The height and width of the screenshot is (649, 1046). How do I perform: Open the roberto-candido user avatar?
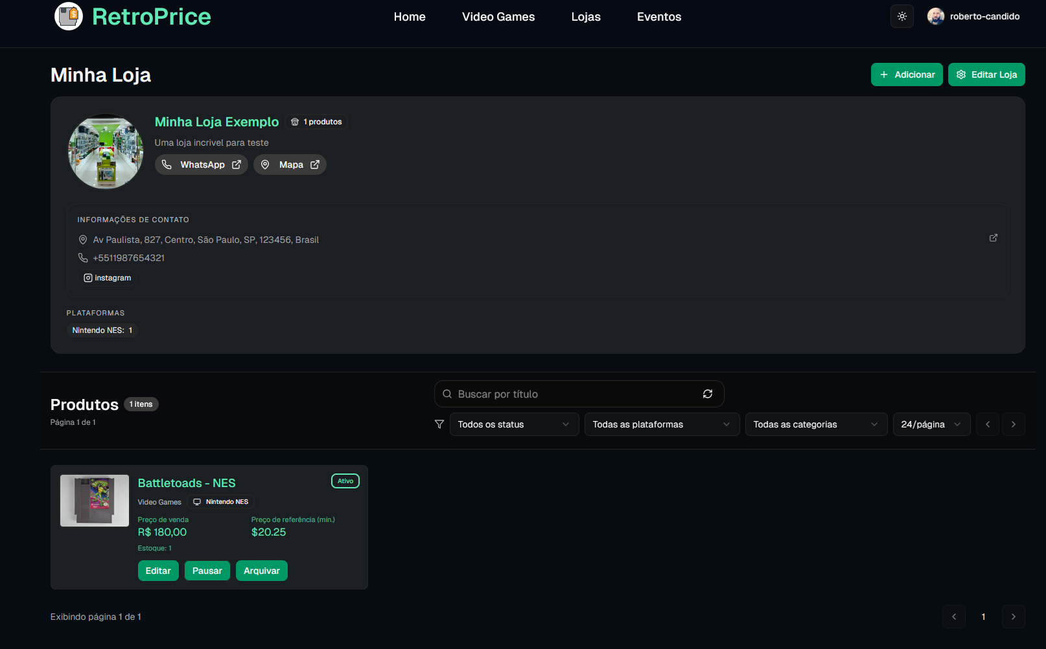[935, 16]
